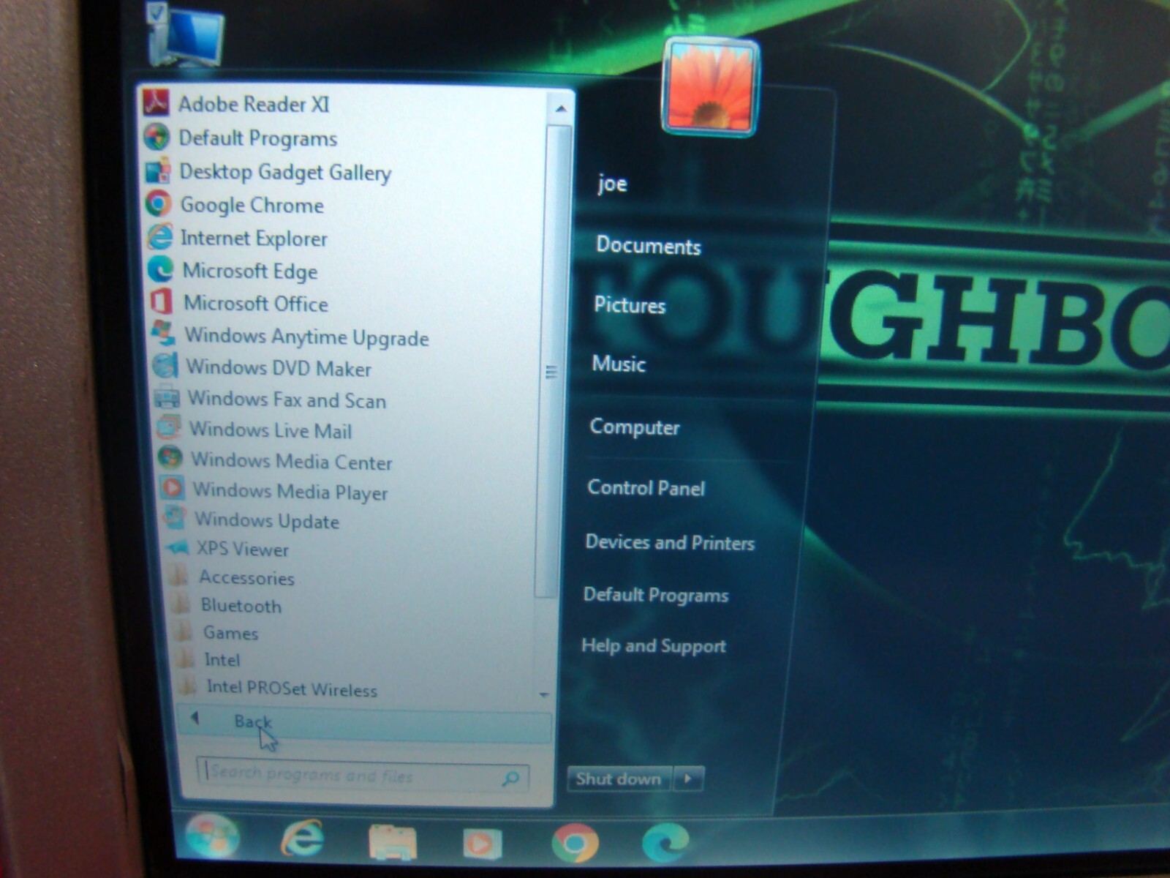The image size is (1170, 878).
Task: Open Documents from Start menu
Action: click(x=648, y=245)
